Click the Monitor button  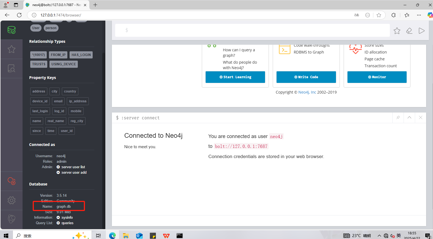(377, 77)
